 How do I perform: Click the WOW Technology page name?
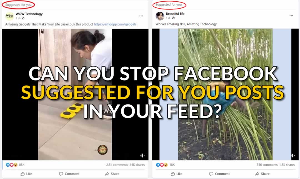[29, 14]
